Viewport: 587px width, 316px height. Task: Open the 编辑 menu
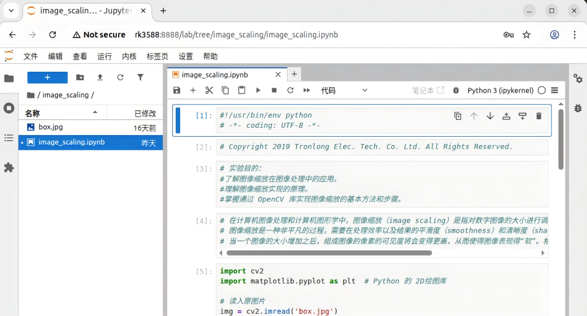pyautogui.click(x=55, y=56)
